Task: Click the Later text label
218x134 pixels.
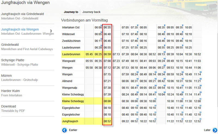Action: coord(207,130)
